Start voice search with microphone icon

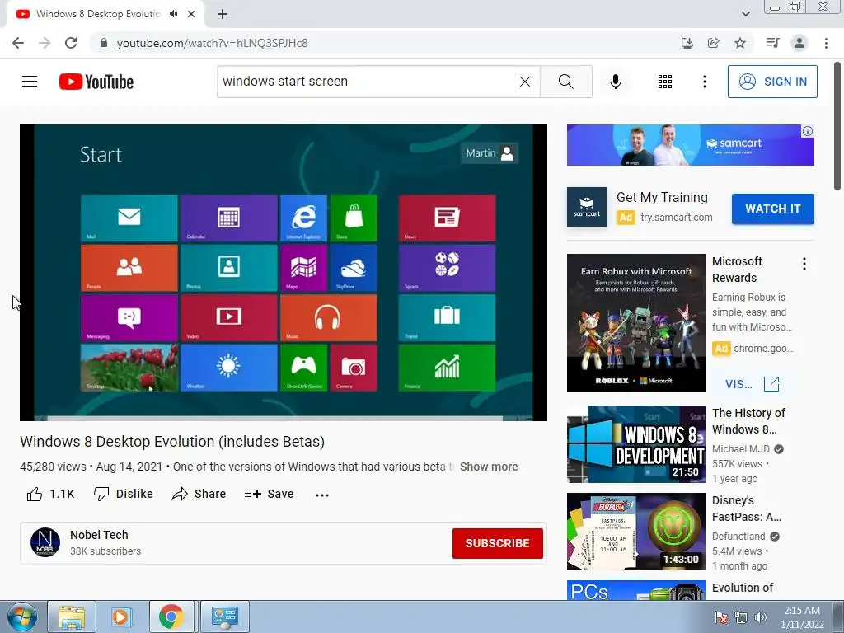pos(615,82)
